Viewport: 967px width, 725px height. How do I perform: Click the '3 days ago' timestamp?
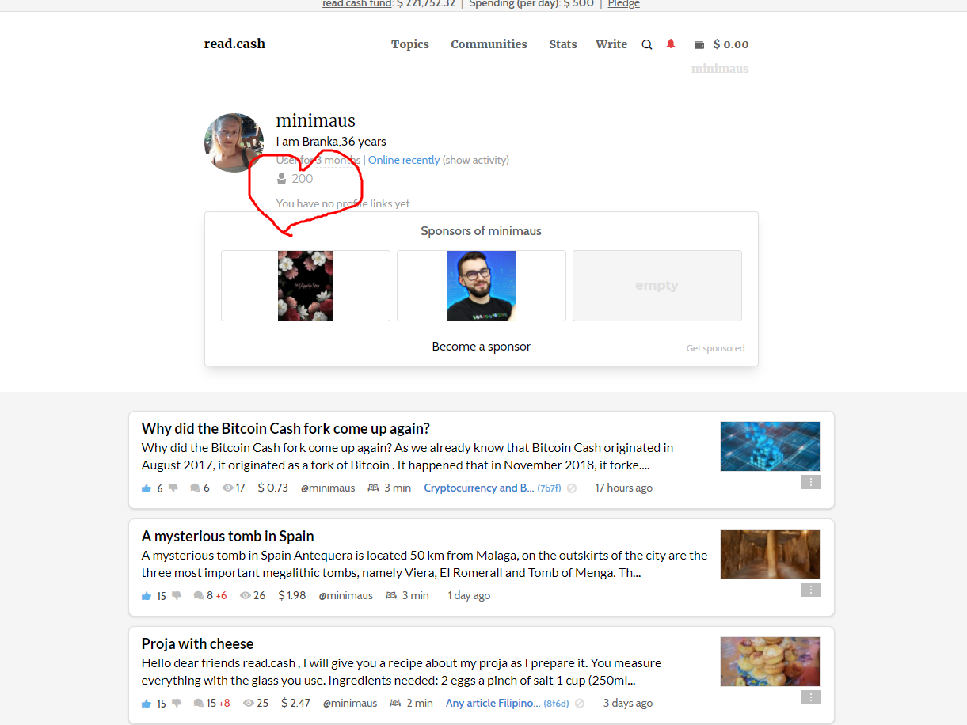coord(628,704)
